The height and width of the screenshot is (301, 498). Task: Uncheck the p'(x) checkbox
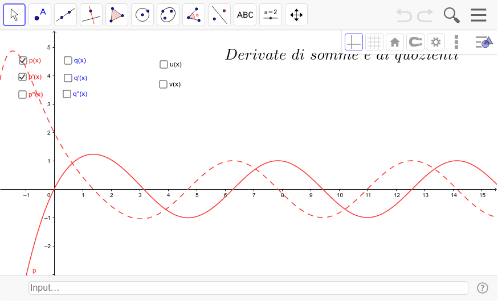point(22,77)
